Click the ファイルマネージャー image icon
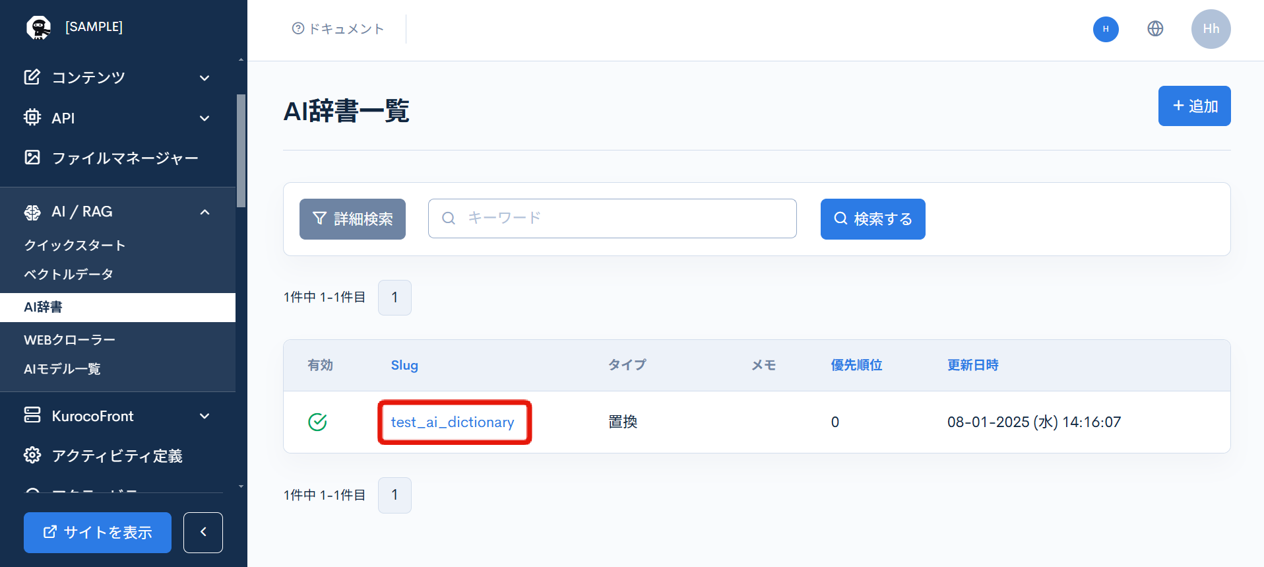Viewport: 1264px width, 567px height. pos(32,157)
